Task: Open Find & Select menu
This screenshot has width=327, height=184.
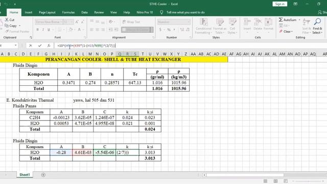Action: pyautogui.click(x=317, y=26)
